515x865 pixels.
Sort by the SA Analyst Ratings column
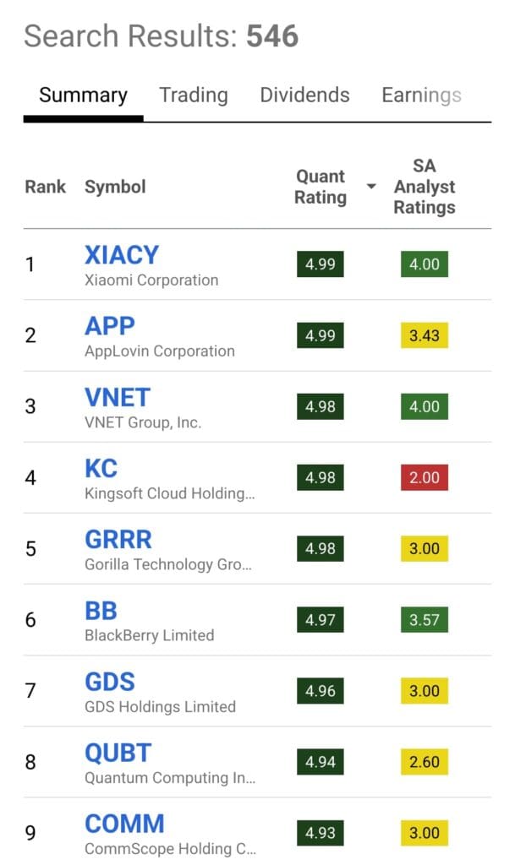pos(425,187)
